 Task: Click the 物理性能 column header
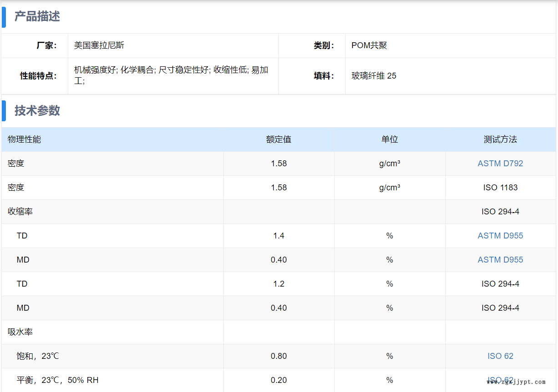pos(25,139)
